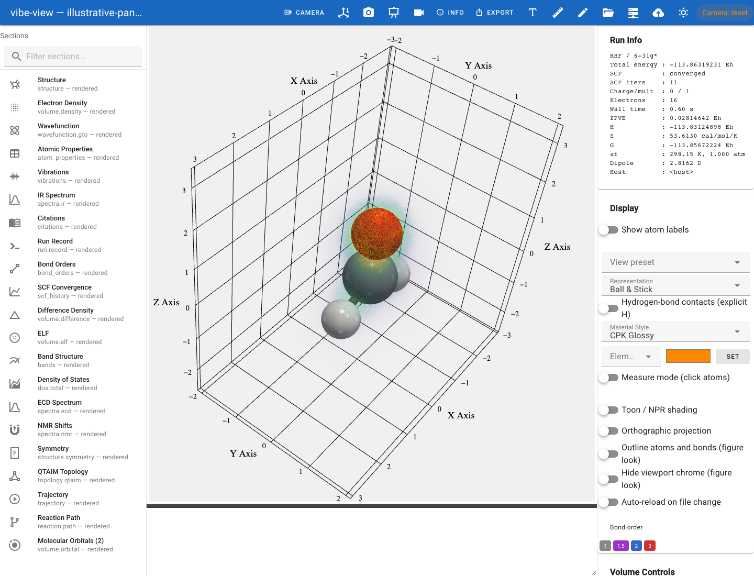Toggle brightness theme icon
The height and width of the screenshot is (576, 754).
(x=683, y=13)
